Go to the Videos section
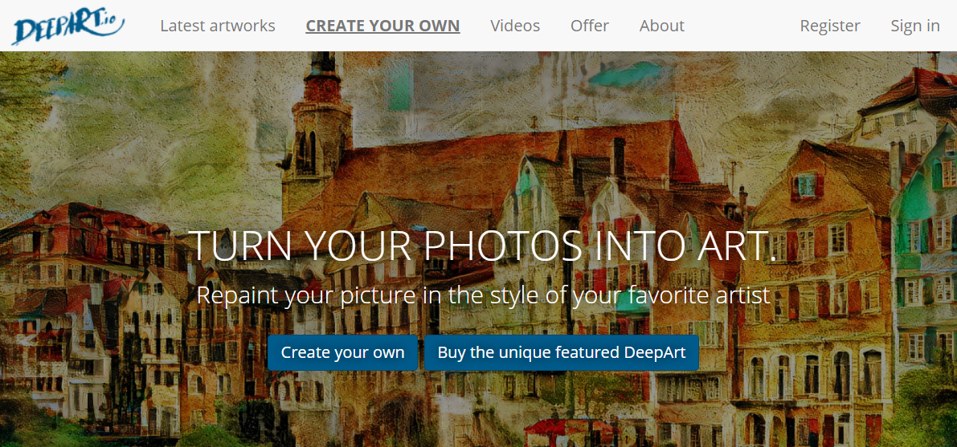The width and height of the screenshot is (957, 447). (515, 26)
